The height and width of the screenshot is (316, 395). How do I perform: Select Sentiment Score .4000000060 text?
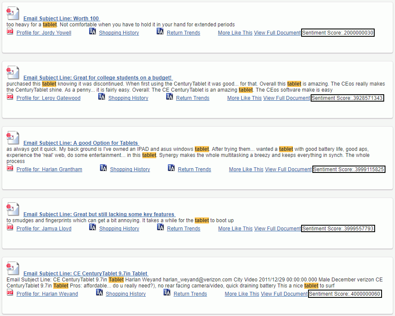pos(345,294)
